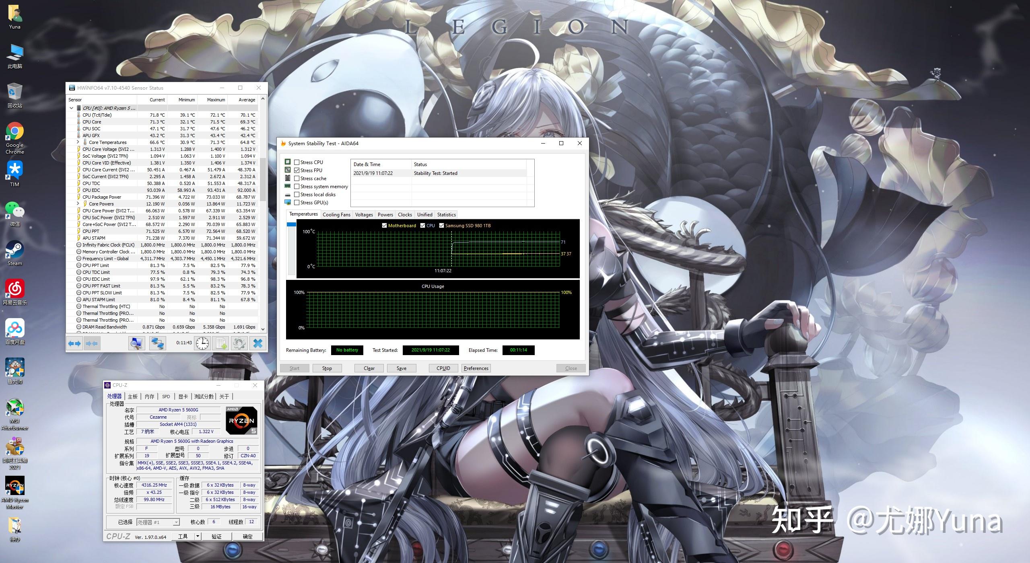The image size is (1030, 563).
Task: Enable the Stress CPU checkbox
Action: point(297,162)
